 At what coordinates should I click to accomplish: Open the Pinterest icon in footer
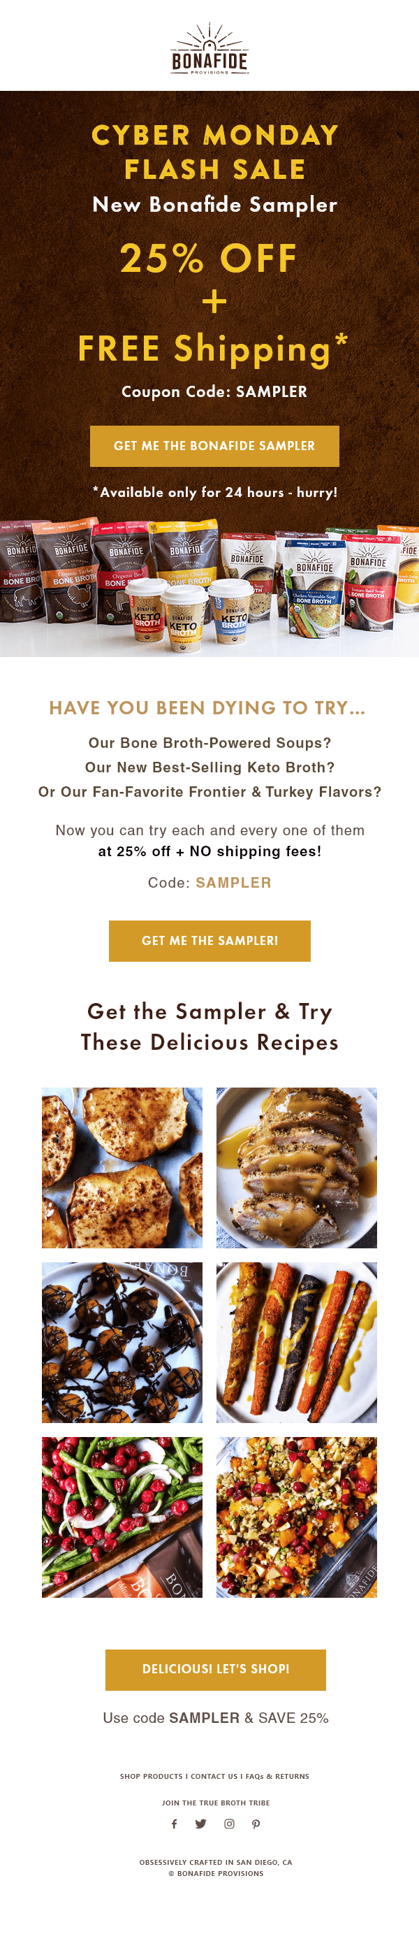coord(256,1823)
